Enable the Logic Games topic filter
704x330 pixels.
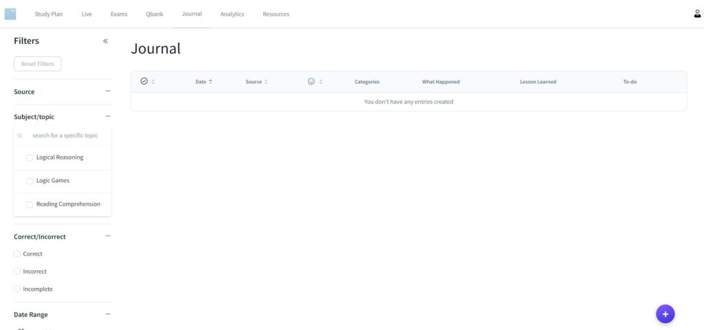click(x=30, y=181)
